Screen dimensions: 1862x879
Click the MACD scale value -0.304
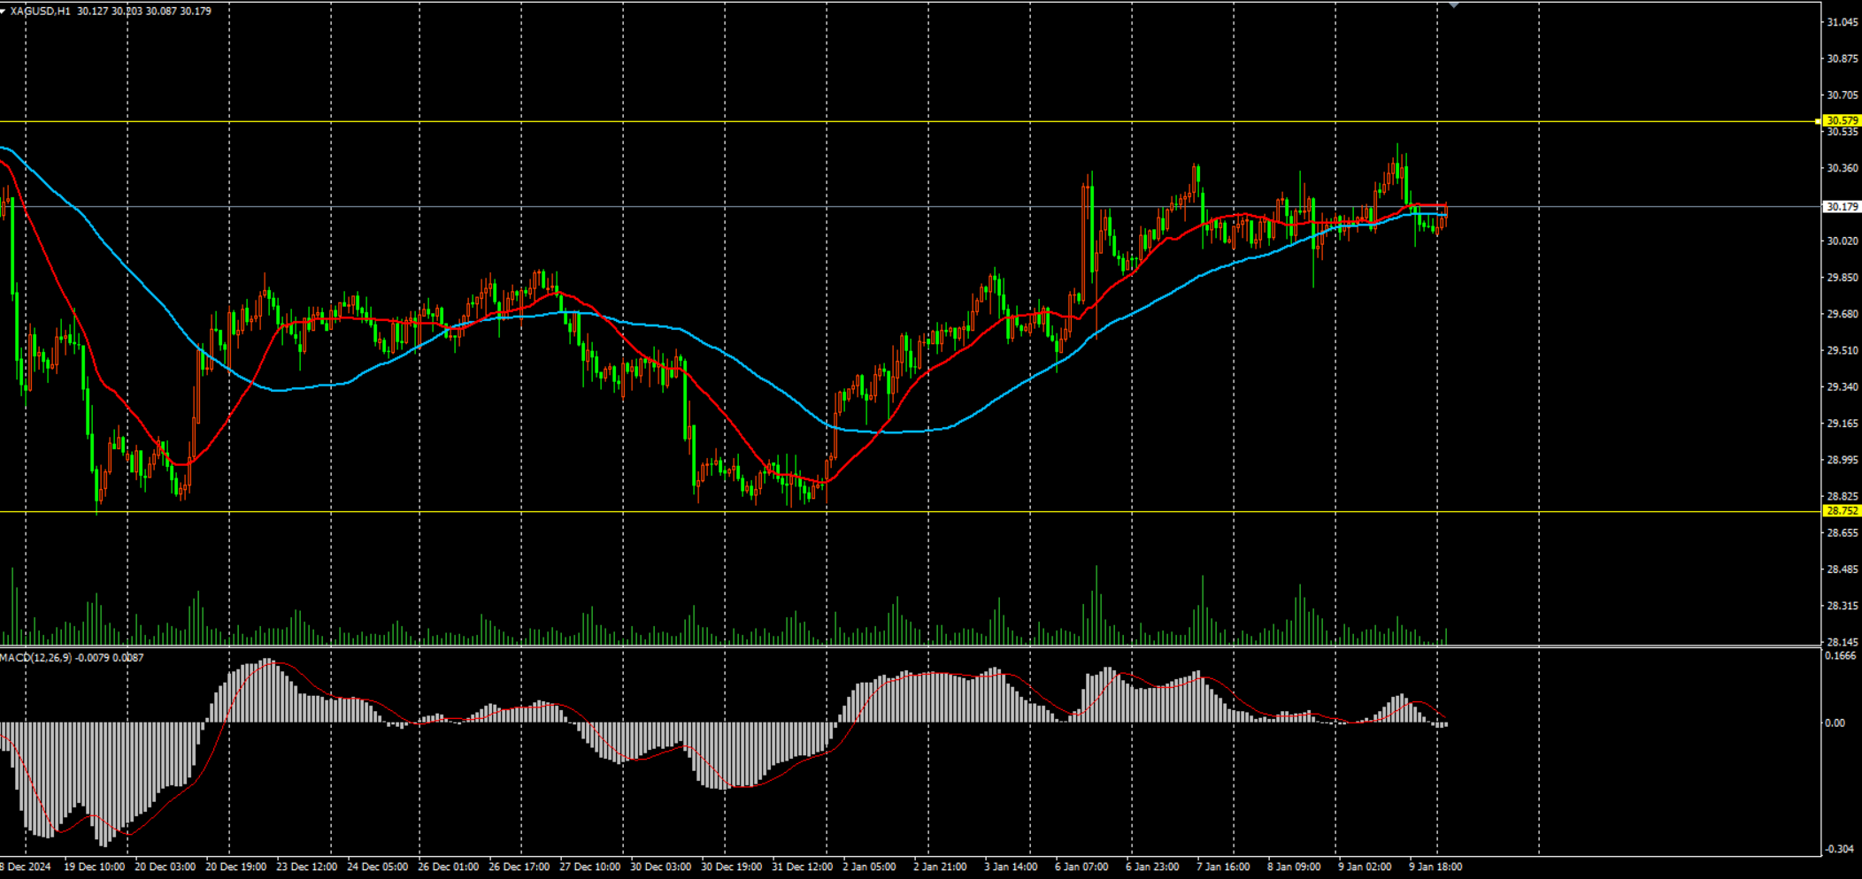click(x=1841, y=849)
